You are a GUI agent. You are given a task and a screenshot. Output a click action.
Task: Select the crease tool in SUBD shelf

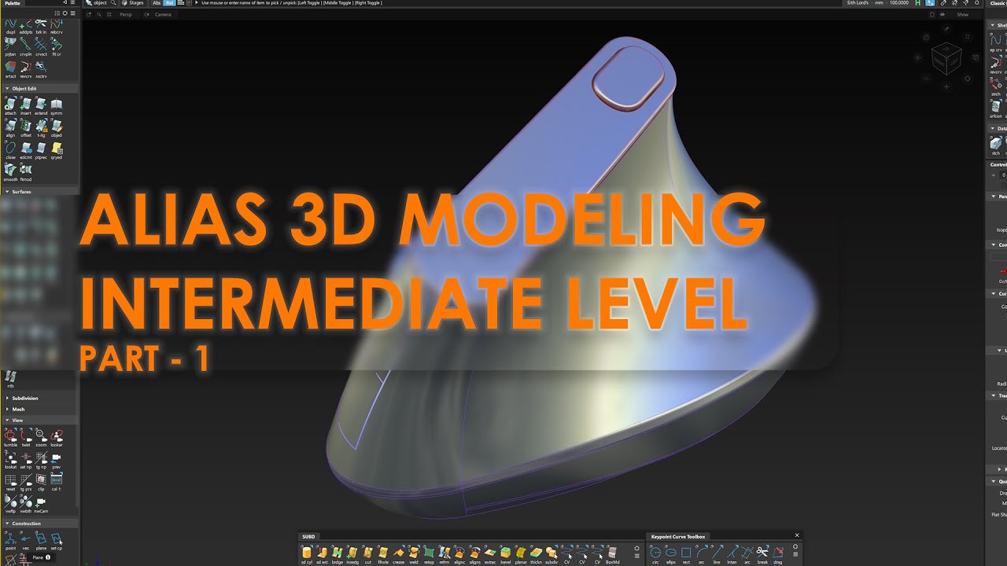(399, 555)
